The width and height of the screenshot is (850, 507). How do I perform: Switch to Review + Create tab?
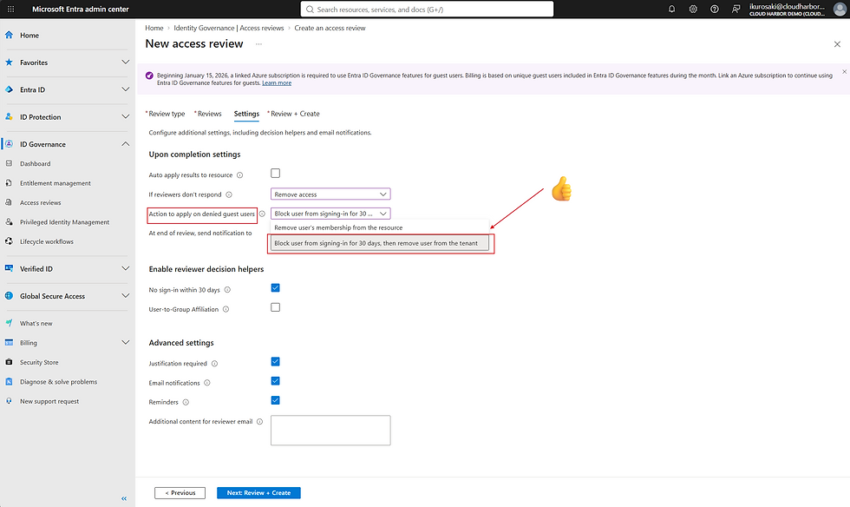pyautogui.click(x=294, y=114)
